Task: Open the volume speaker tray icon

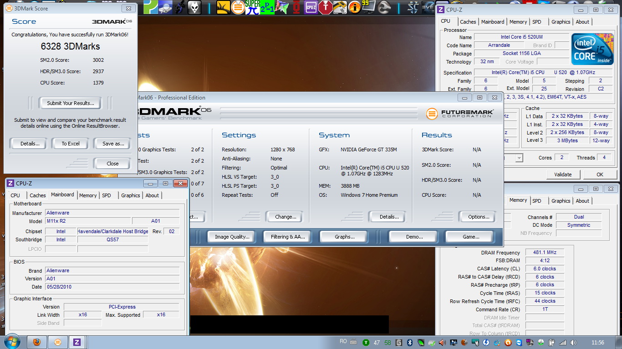Action: 573,343
